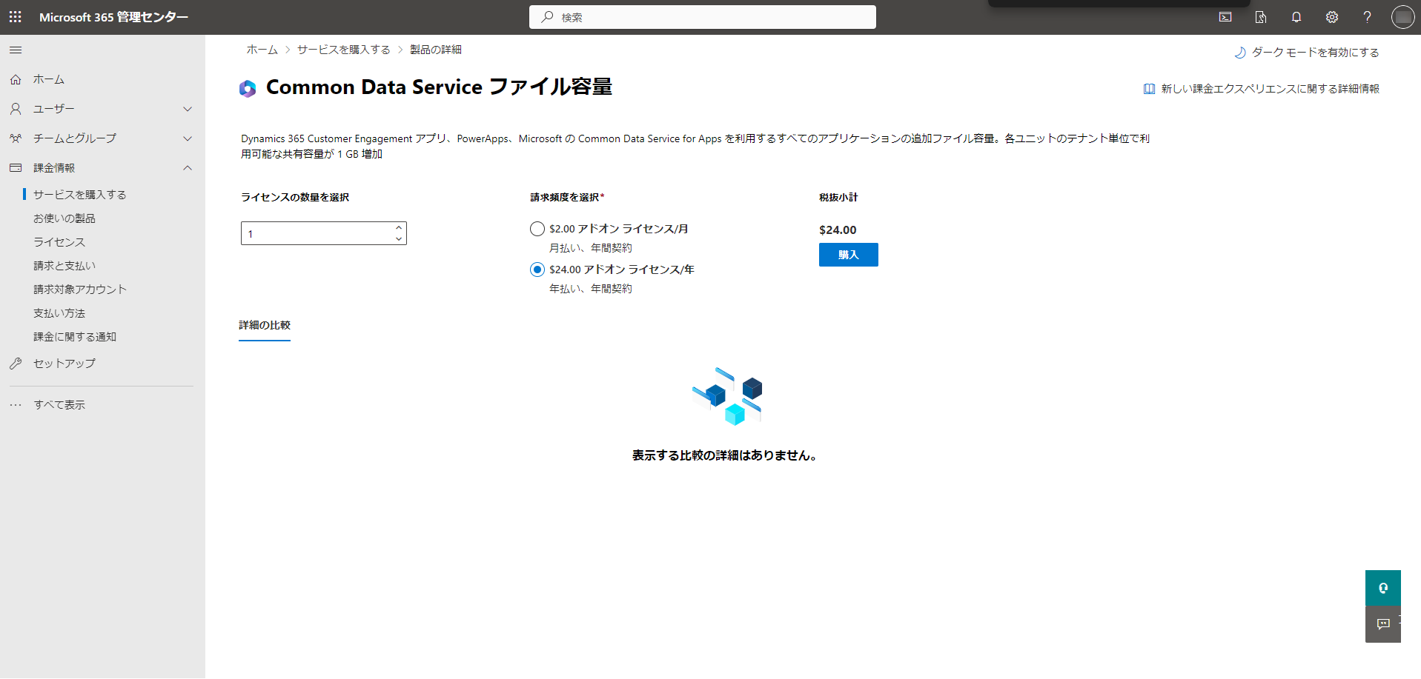Screen dimensions: 1421x679
Task: Select $2.00 monthly add-on license option
Action: coord(537,229)
